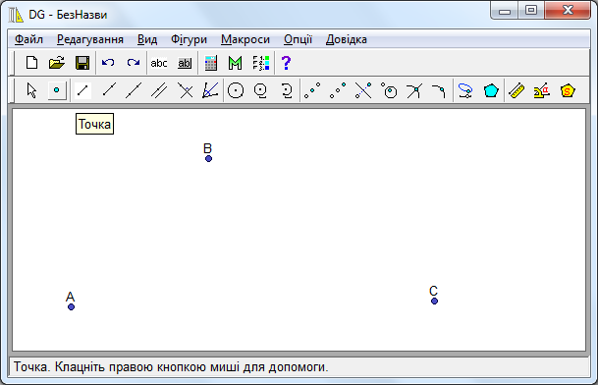Click point B on the canvas
Screen dimensions: 598x385
click(x=208, y=158)
